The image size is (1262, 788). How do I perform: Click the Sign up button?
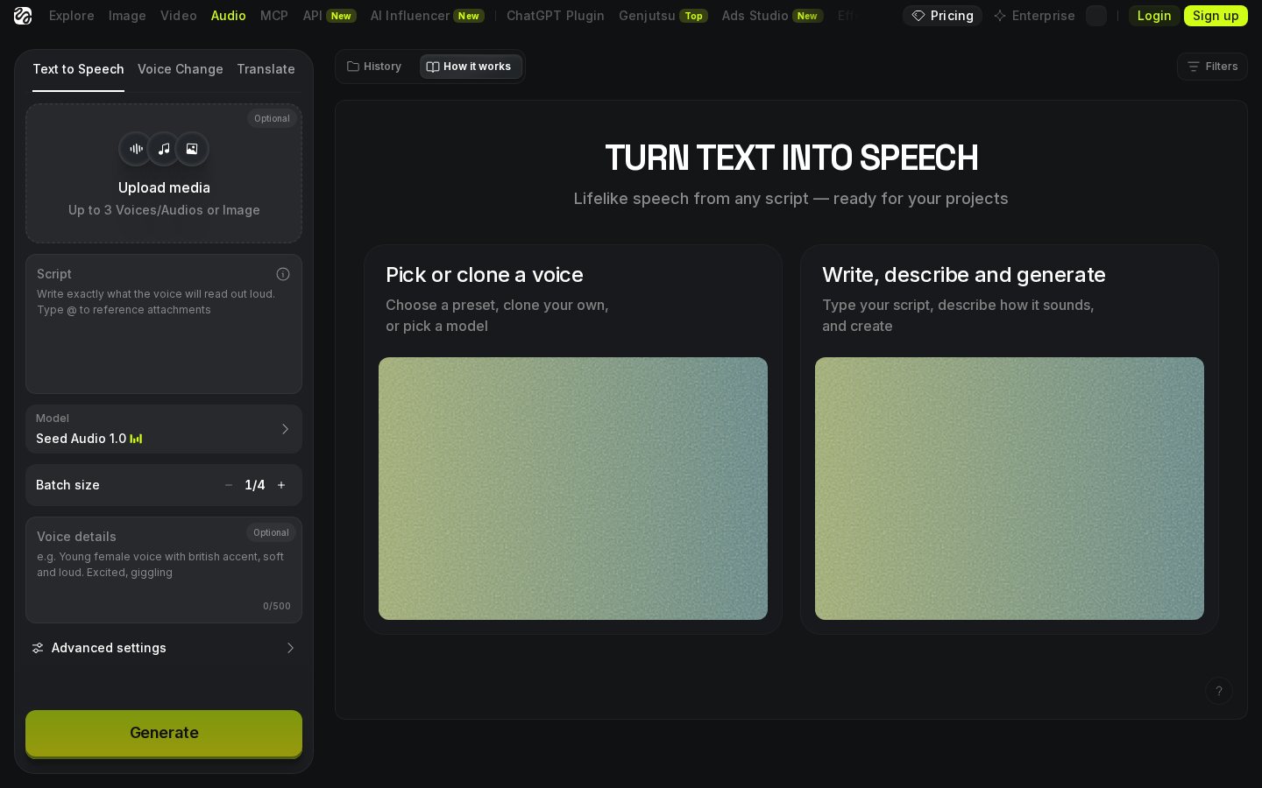click(x=1216, y=16)
